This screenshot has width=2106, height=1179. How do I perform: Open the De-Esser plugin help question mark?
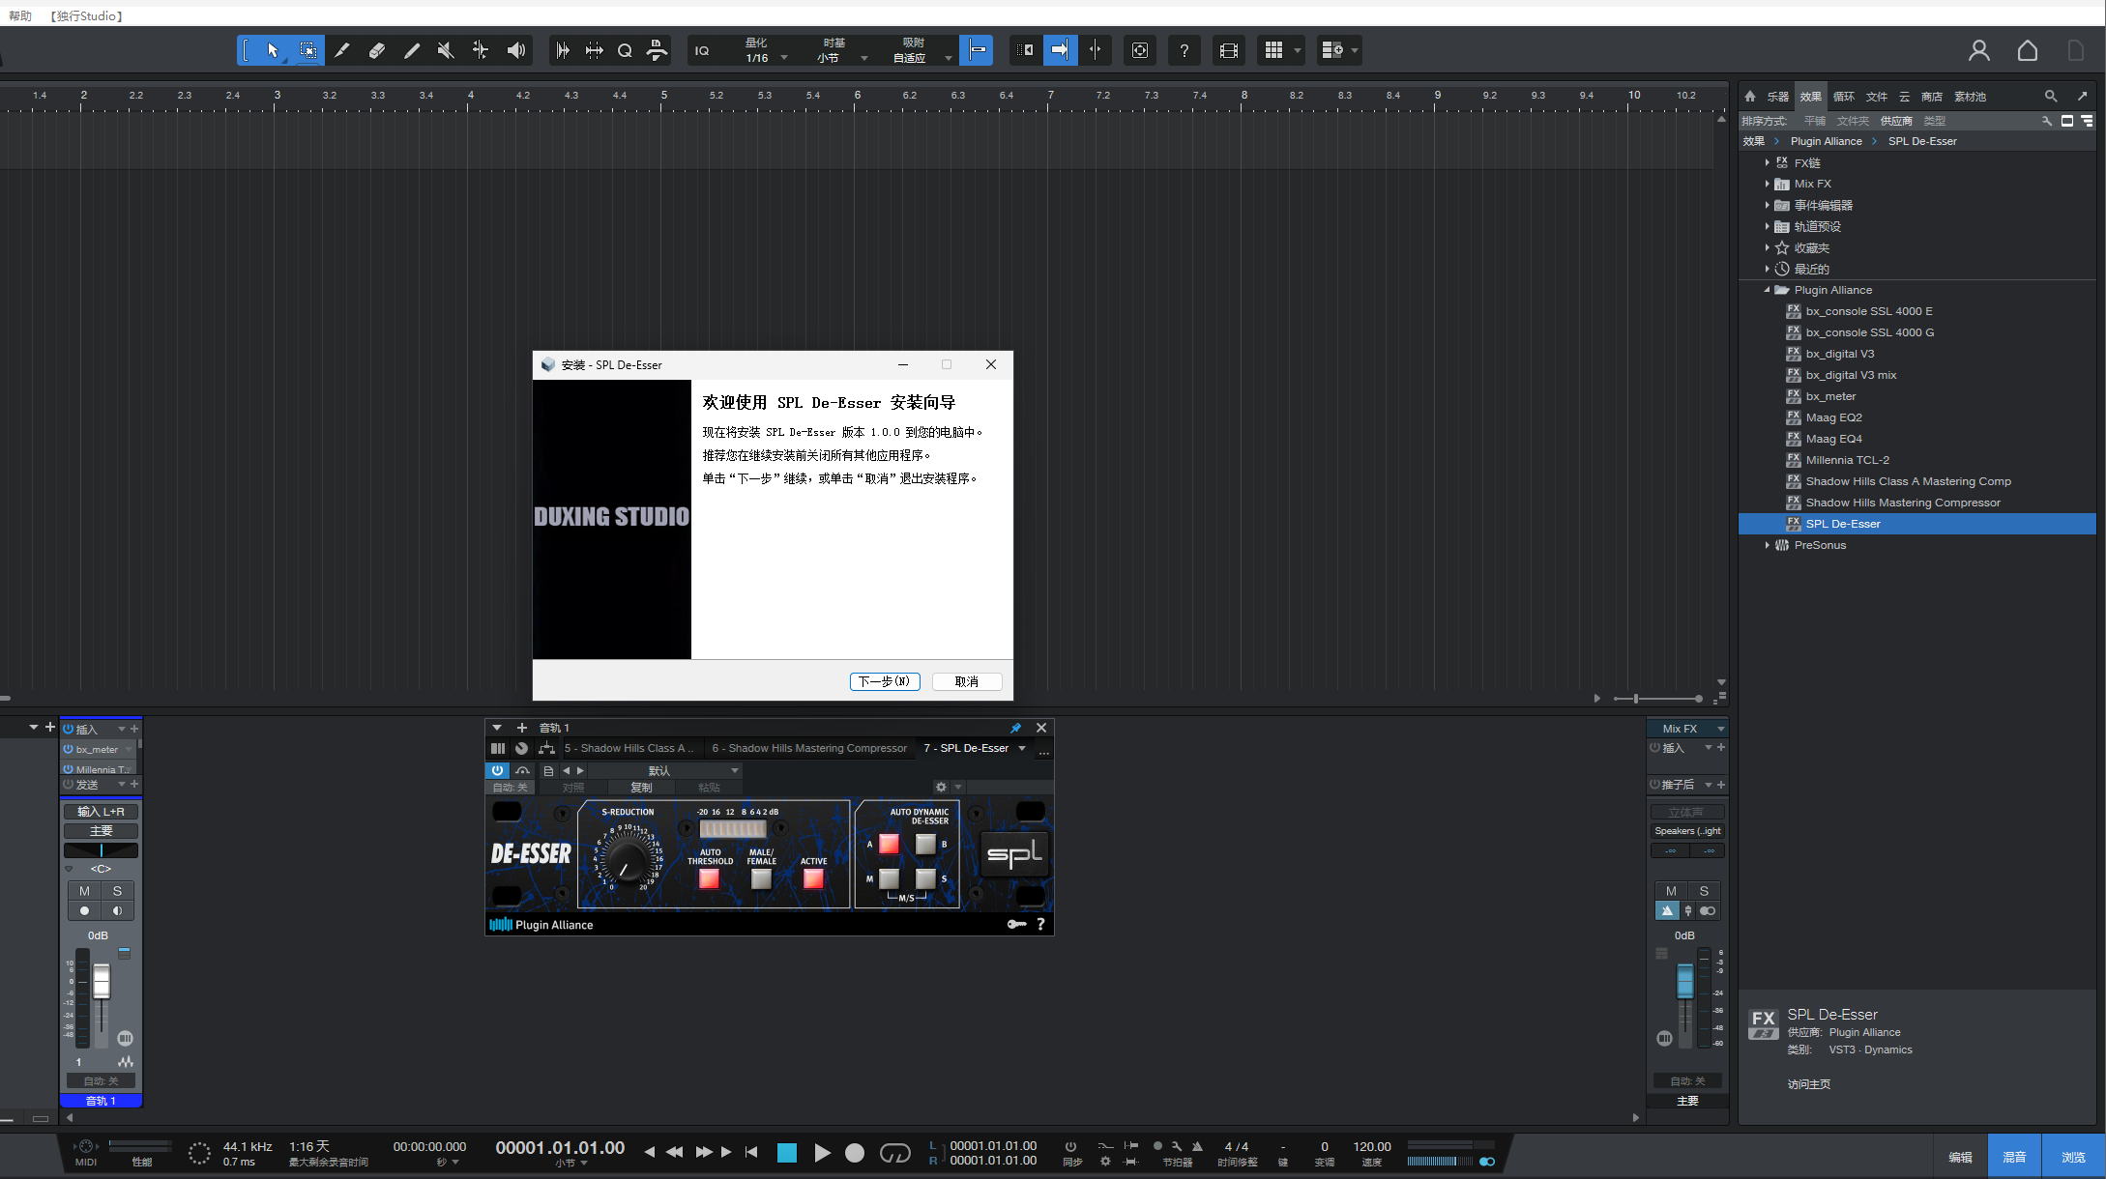point(1041,924)
